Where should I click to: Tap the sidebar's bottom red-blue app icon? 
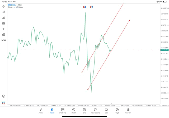coord(3,103)
